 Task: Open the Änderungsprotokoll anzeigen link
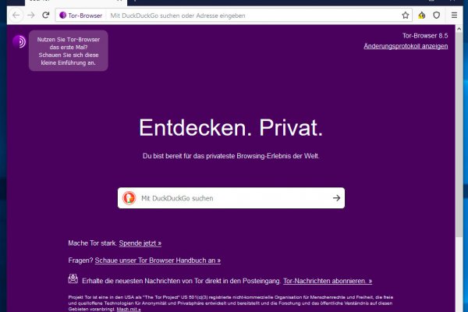(x=406, y=46)
